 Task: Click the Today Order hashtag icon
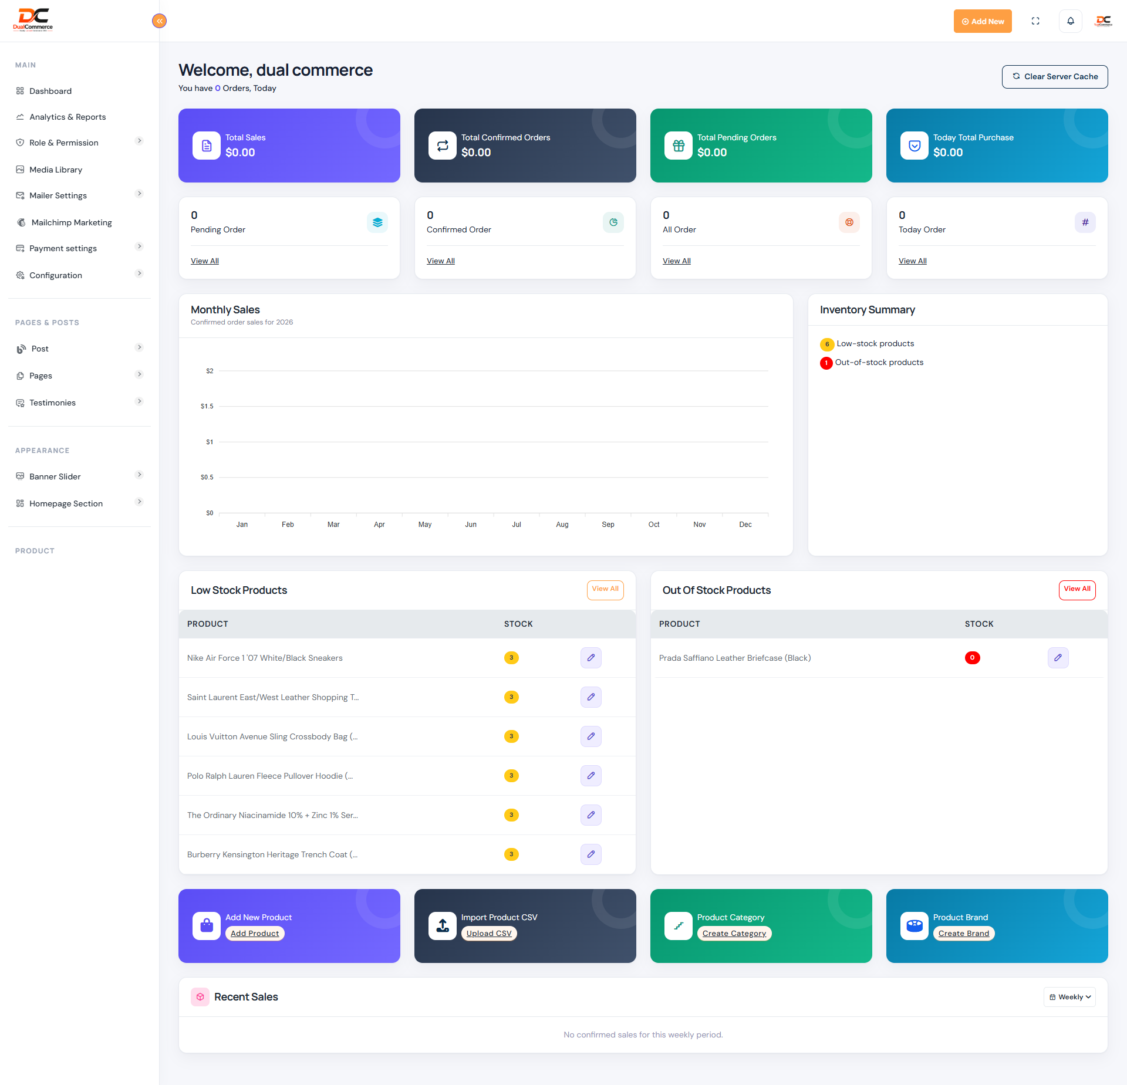pyautogui.click(x=1085, y=222)
